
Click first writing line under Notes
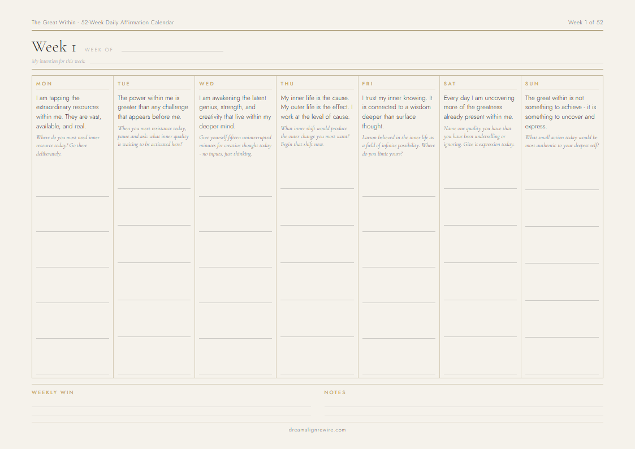464,407
